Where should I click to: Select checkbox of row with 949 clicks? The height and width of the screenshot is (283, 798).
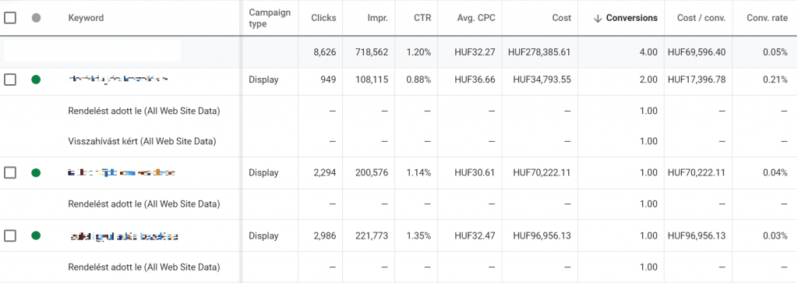[10, 80]
